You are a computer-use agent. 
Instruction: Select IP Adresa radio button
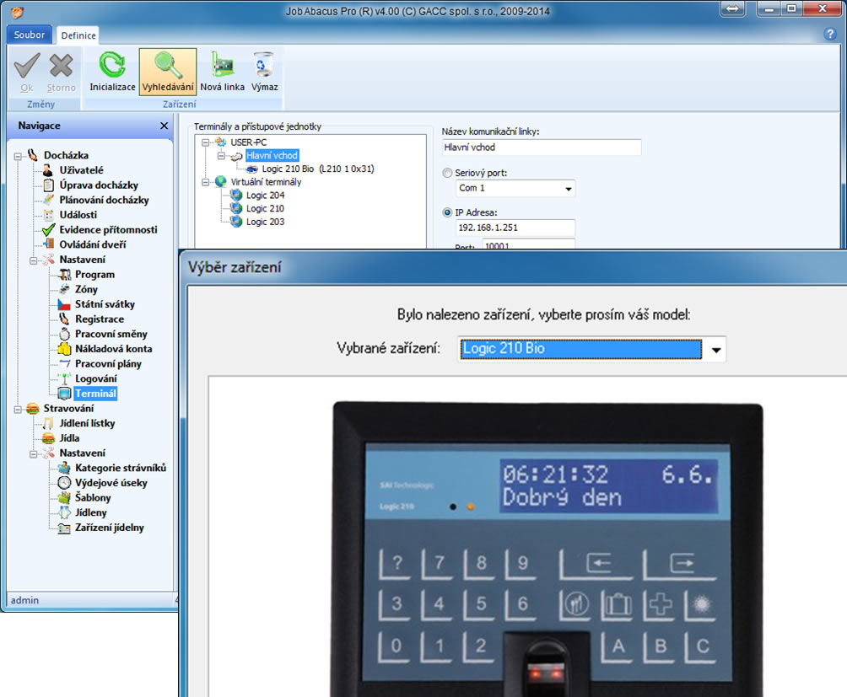[x=447, y=212]
